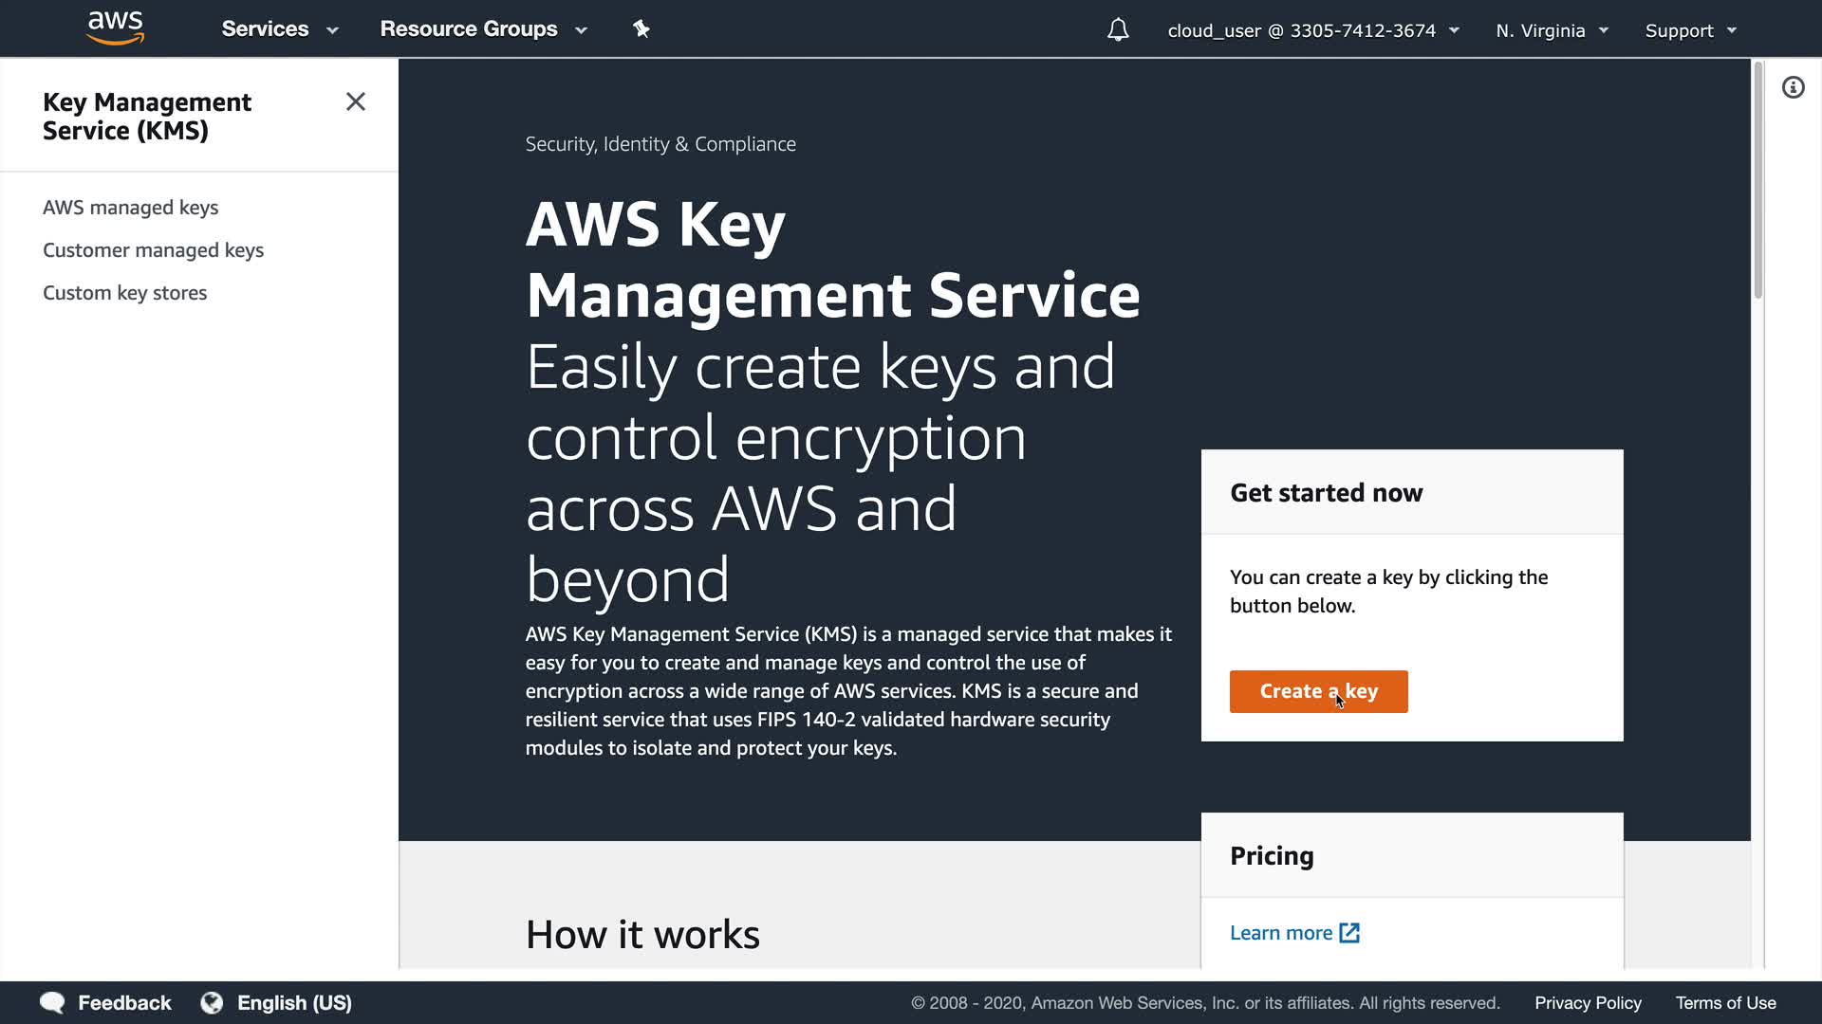Expand the Resource Groups dropdown
This screenshot has height=1024, width=1822.
pyautogui.click(x=483, y=29)
